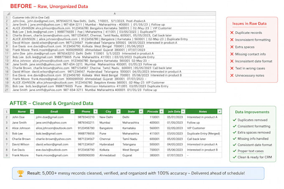The image size is (284, 189).
Task: Click the red X beside Unnecessary notes
Action: [232, 75]
